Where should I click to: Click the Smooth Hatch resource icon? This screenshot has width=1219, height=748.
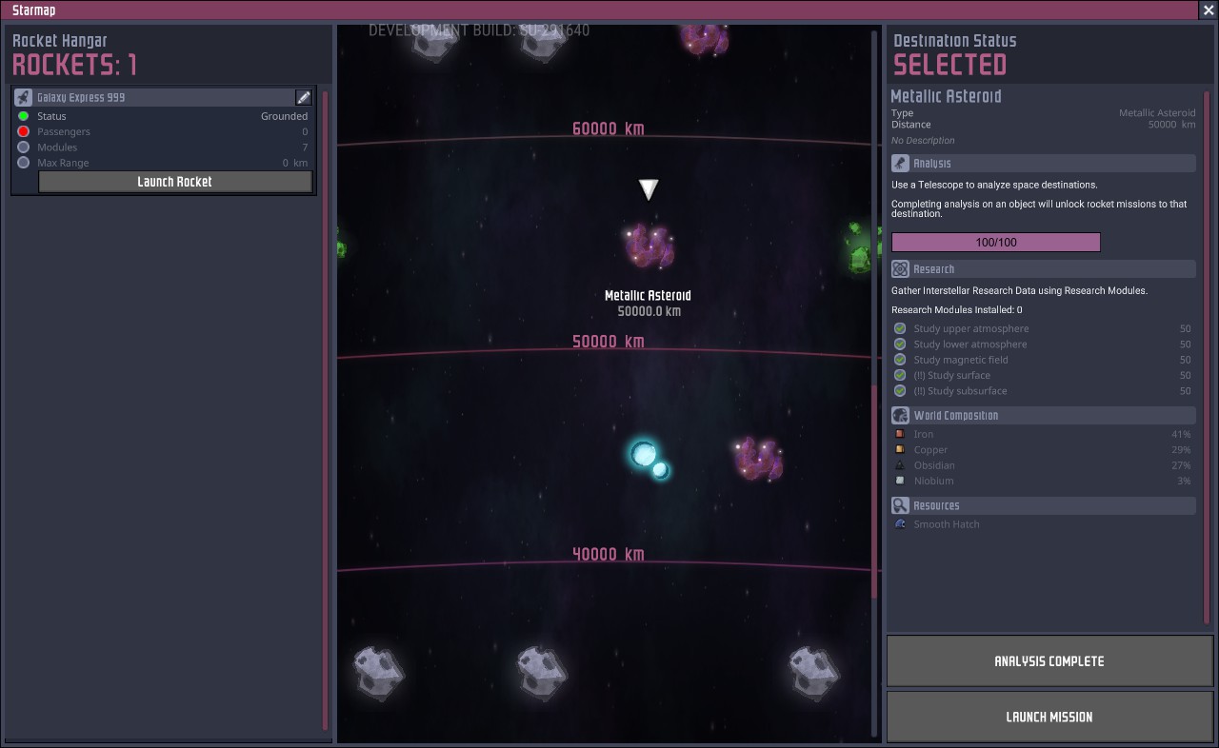coord(900,524)
